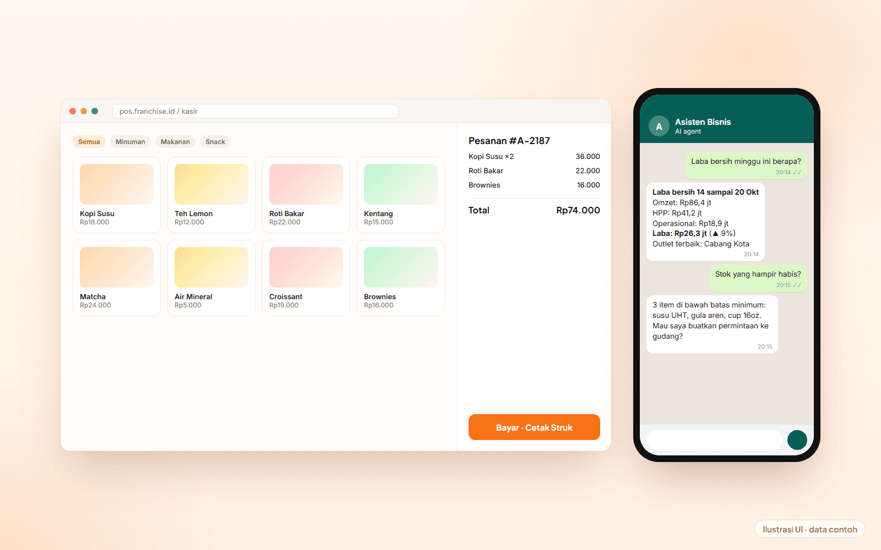
Task: Click the green maximize window dot
Action: click(x=95, y=111)
